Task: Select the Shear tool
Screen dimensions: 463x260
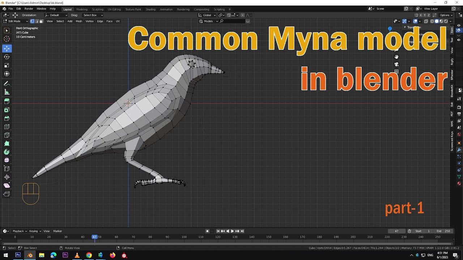Action: 7,186
